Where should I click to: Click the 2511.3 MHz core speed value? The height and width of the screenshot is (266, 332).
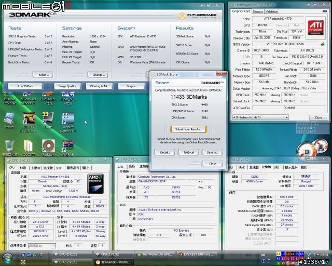40,222
